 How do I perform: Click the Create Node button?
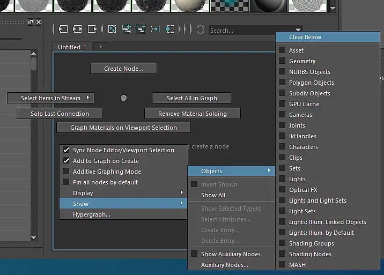(x=123, y=69)
